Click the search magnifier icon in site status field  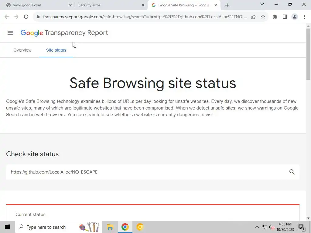(292, 172)
